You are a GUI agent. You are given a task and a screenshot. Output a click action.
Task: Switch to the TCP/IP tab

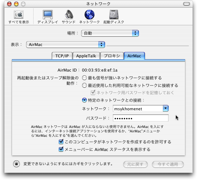tap(62, 56)
